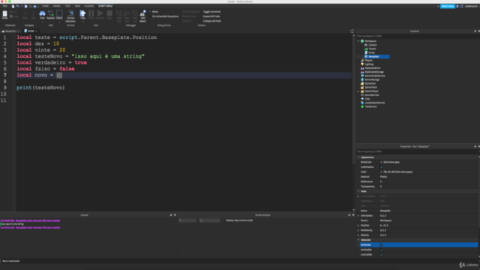Collapse Data properties section
Screen dimensions: 480x270
(358, 191)
